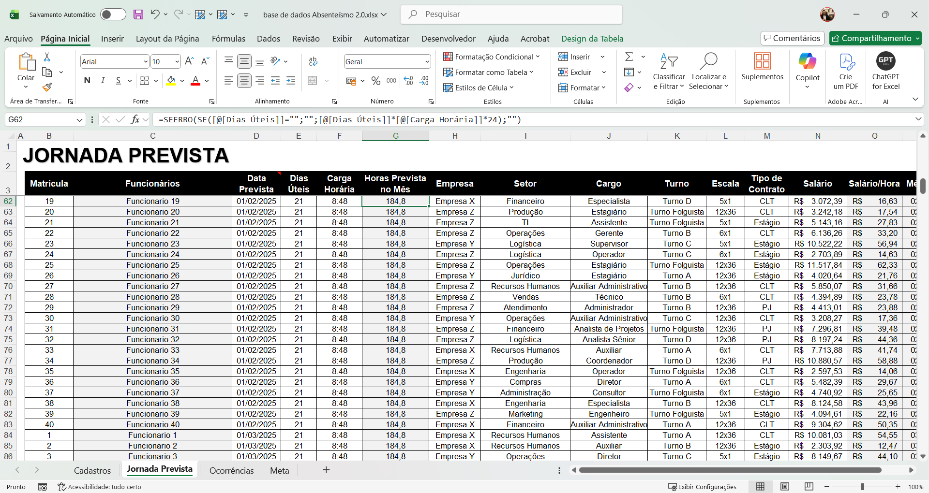929x493 pixels.
Task: Click the percent style icon
Action: tap(375, 81)
